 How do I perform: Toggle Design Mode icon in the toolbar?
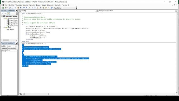click(x=37, y=8)
